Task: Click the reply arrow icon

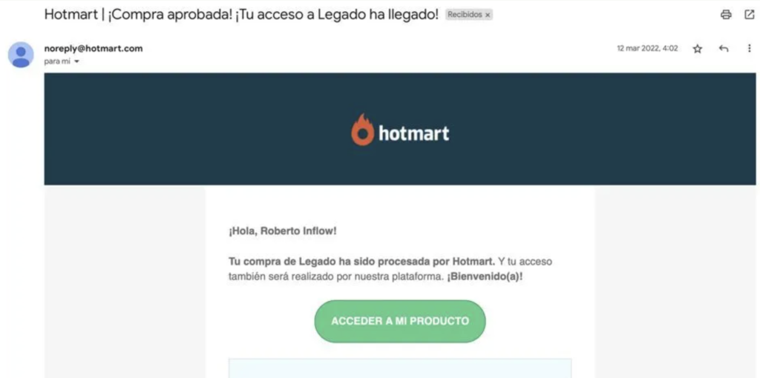Action: tap(724, 48)
